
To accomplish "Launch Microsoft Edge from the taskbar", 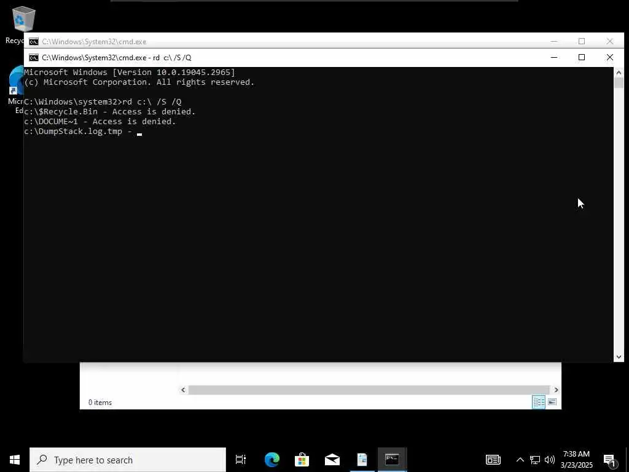I will pyautogui.click(x=272, y=460).
